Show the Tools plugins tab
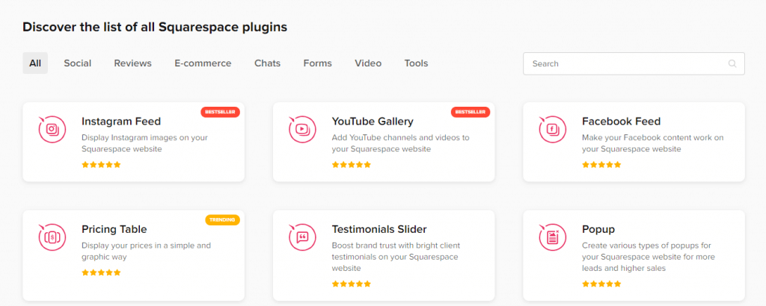The image size is (766, 306). tap(416, 63)
